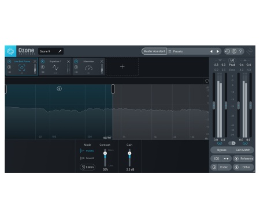Open the Reference panel
260x219 pixels.
tap(247, 158)
